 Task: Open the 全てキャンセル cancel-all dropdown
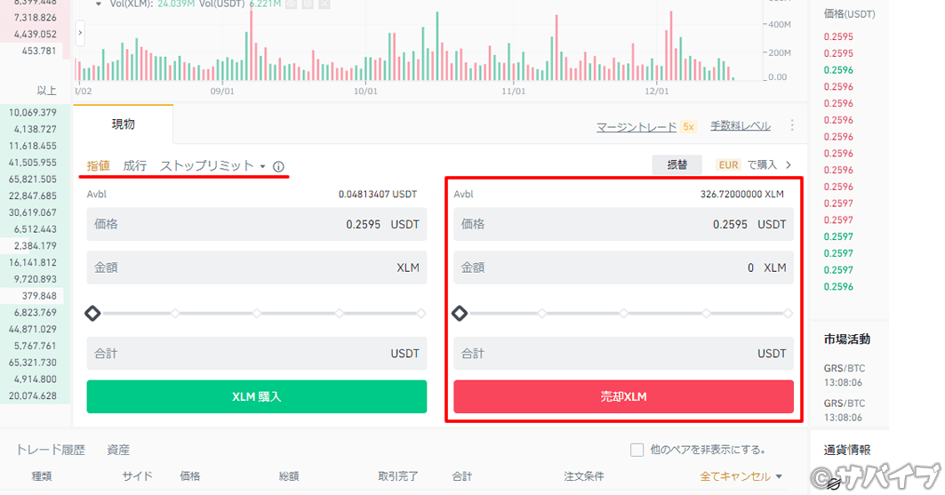tap(741, 476)
